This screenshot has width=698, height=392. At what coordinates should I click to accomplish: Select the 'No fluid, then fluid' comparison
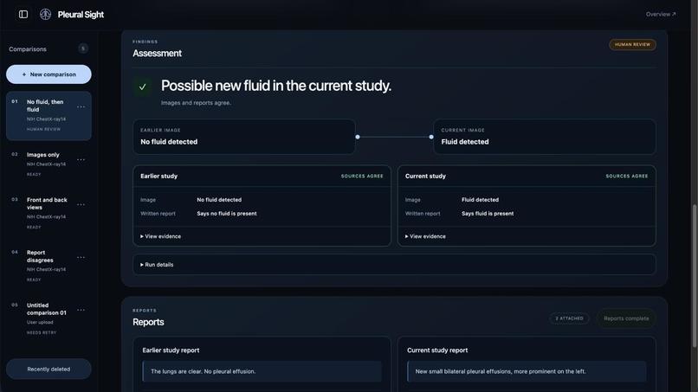tap(48, 116)
